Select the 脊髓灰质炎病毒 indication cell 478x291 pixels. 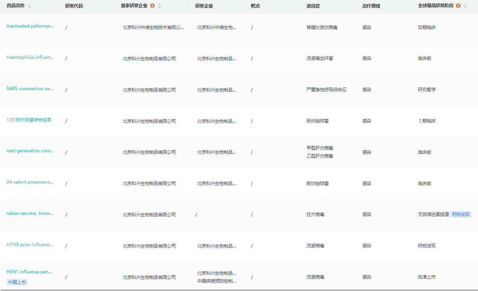point(322,28)
